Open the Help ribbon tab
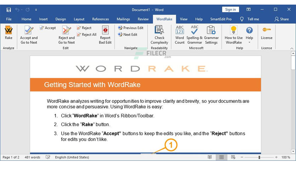Screen dimensions: 296x171 tap(199, 19)
